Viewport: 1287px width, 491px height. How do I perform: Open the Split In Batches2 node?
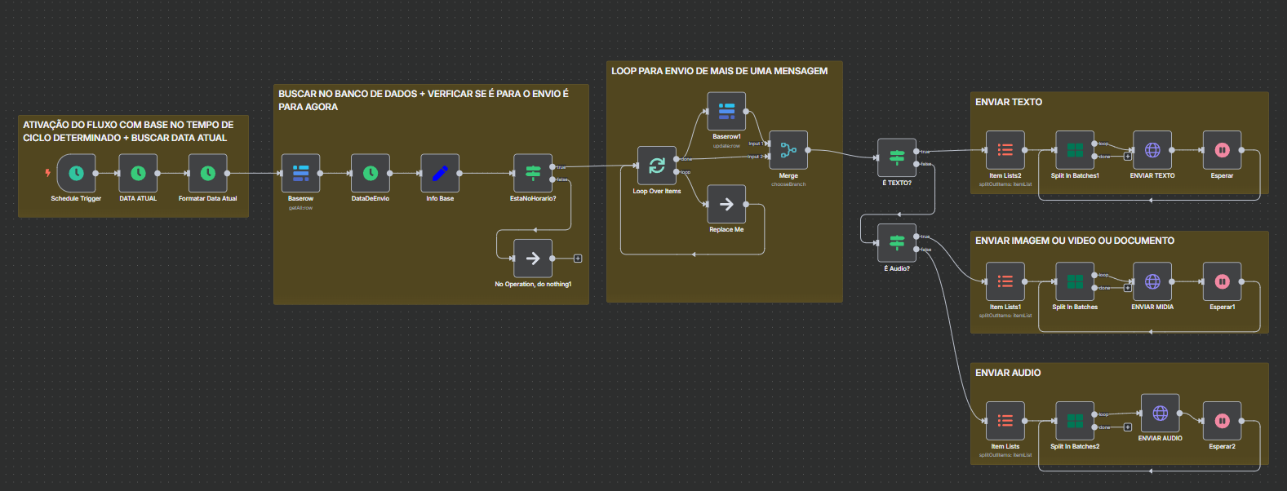tap(1075, 421)
